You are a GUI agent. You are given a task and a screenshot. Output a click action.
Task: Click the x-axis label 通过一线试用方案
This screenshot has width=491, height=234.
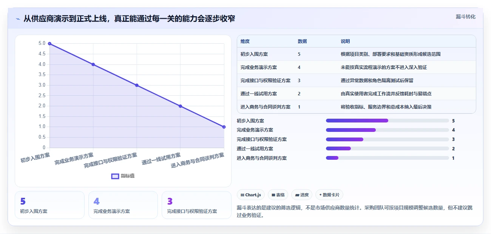(x=161, y=159)
